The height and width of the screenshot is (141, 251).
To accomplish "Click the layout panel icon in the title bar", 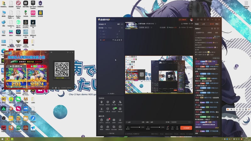I will click(205, 20).
